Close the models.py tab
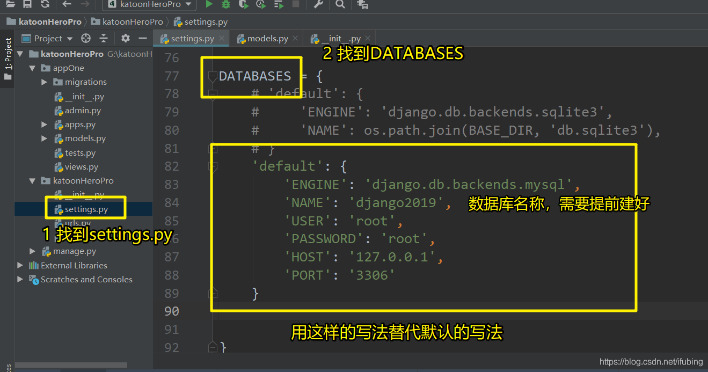The image size is (708, 372). tap(296, 39)
